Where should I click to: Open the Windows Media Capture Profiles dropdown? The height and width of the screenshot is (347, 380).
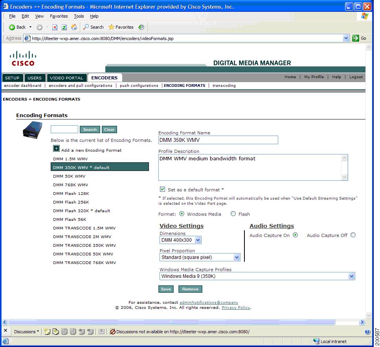pos(351,276)
